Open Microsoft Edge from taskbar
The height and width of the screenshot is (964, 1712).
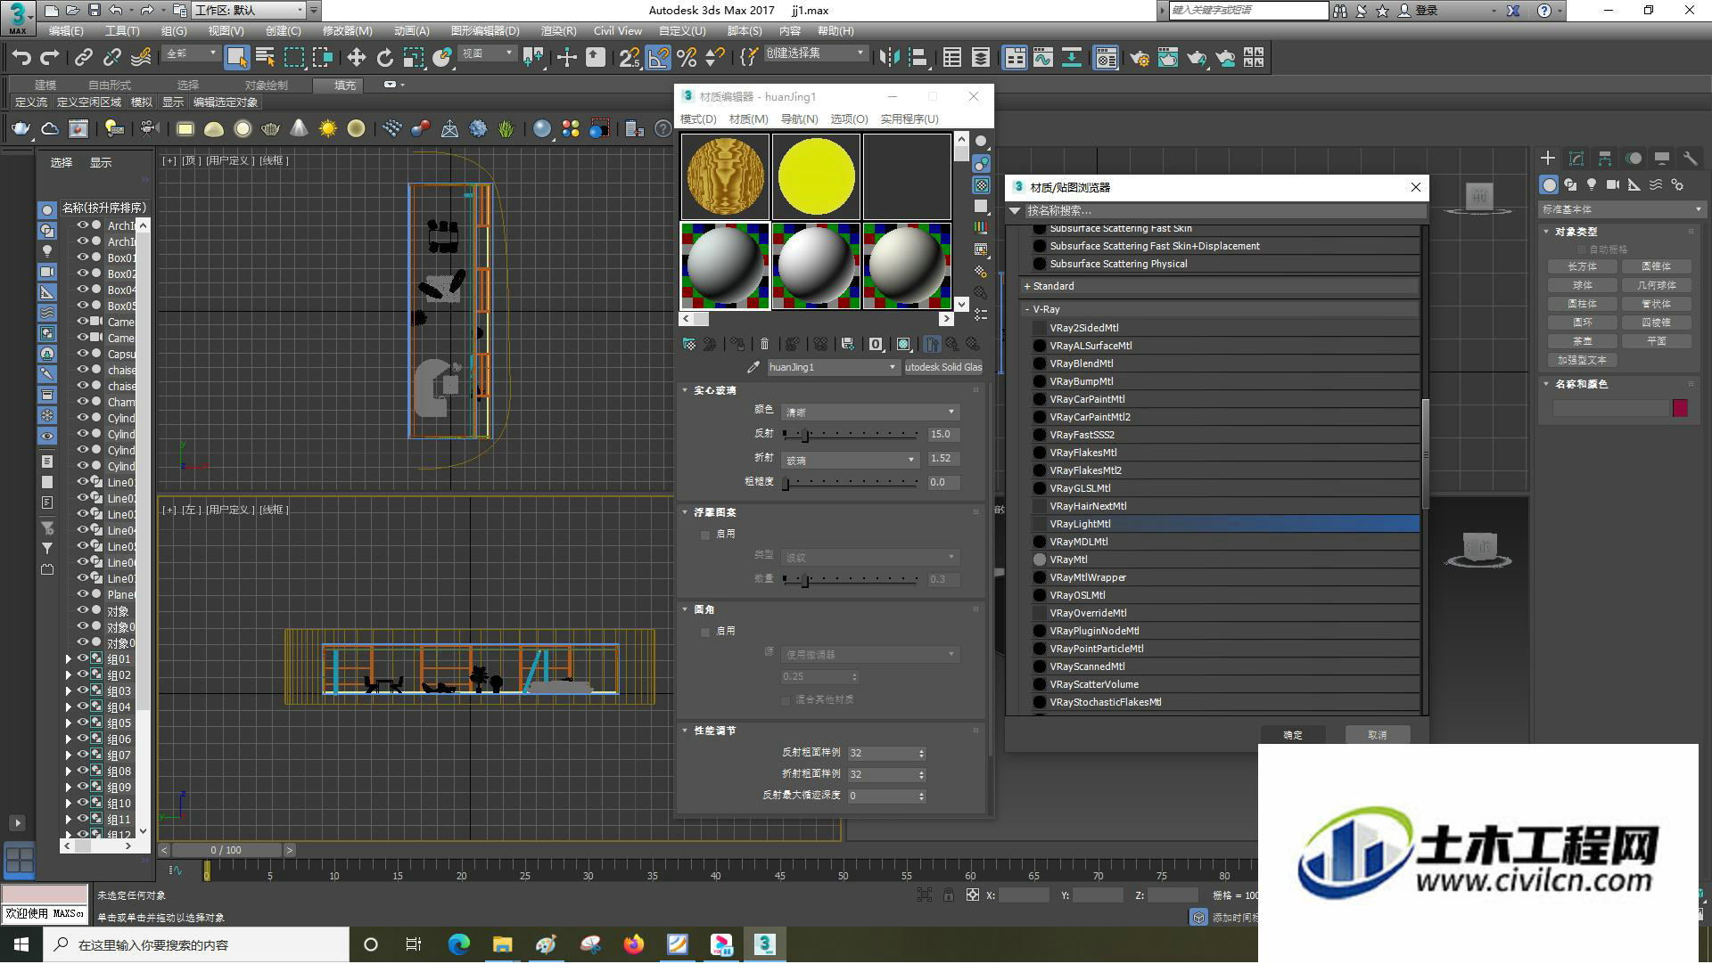[x=459, y=944]
